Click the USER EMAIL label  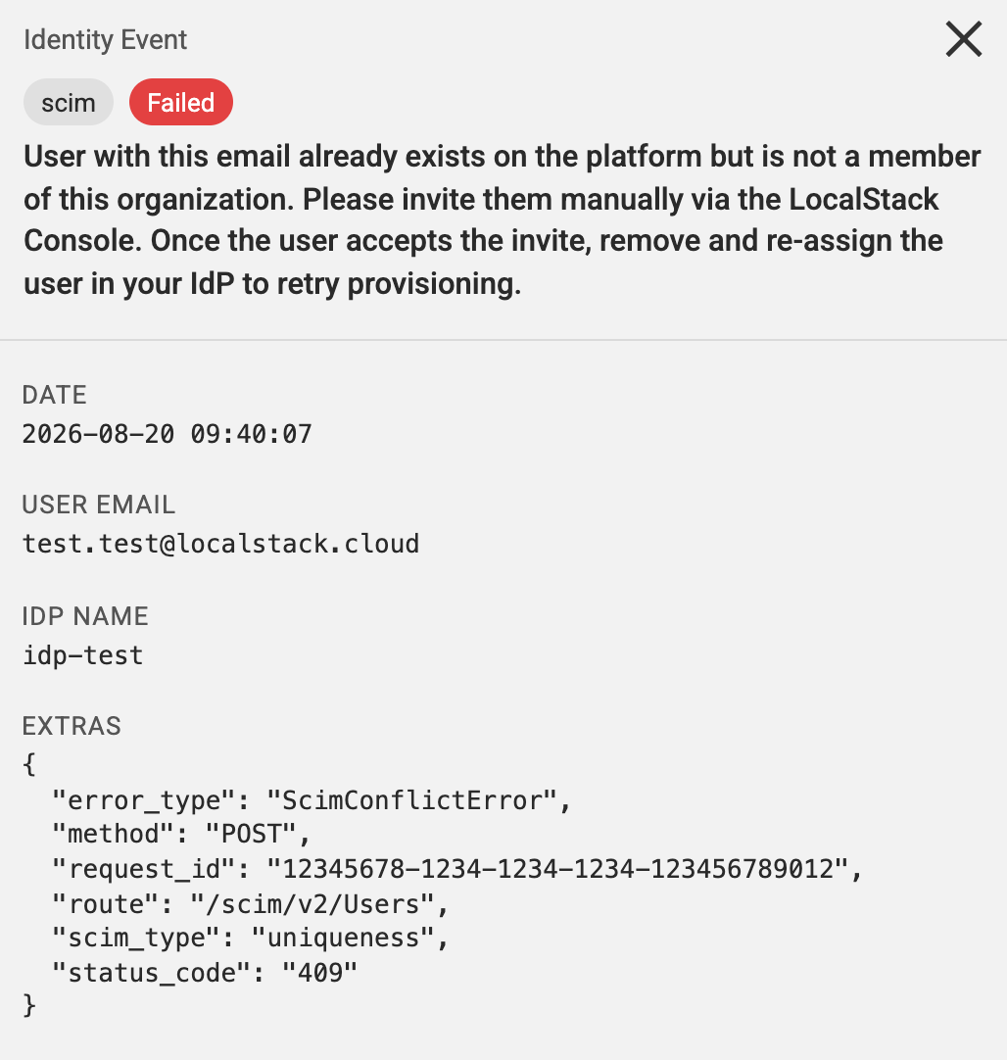(x=99, y=505)
